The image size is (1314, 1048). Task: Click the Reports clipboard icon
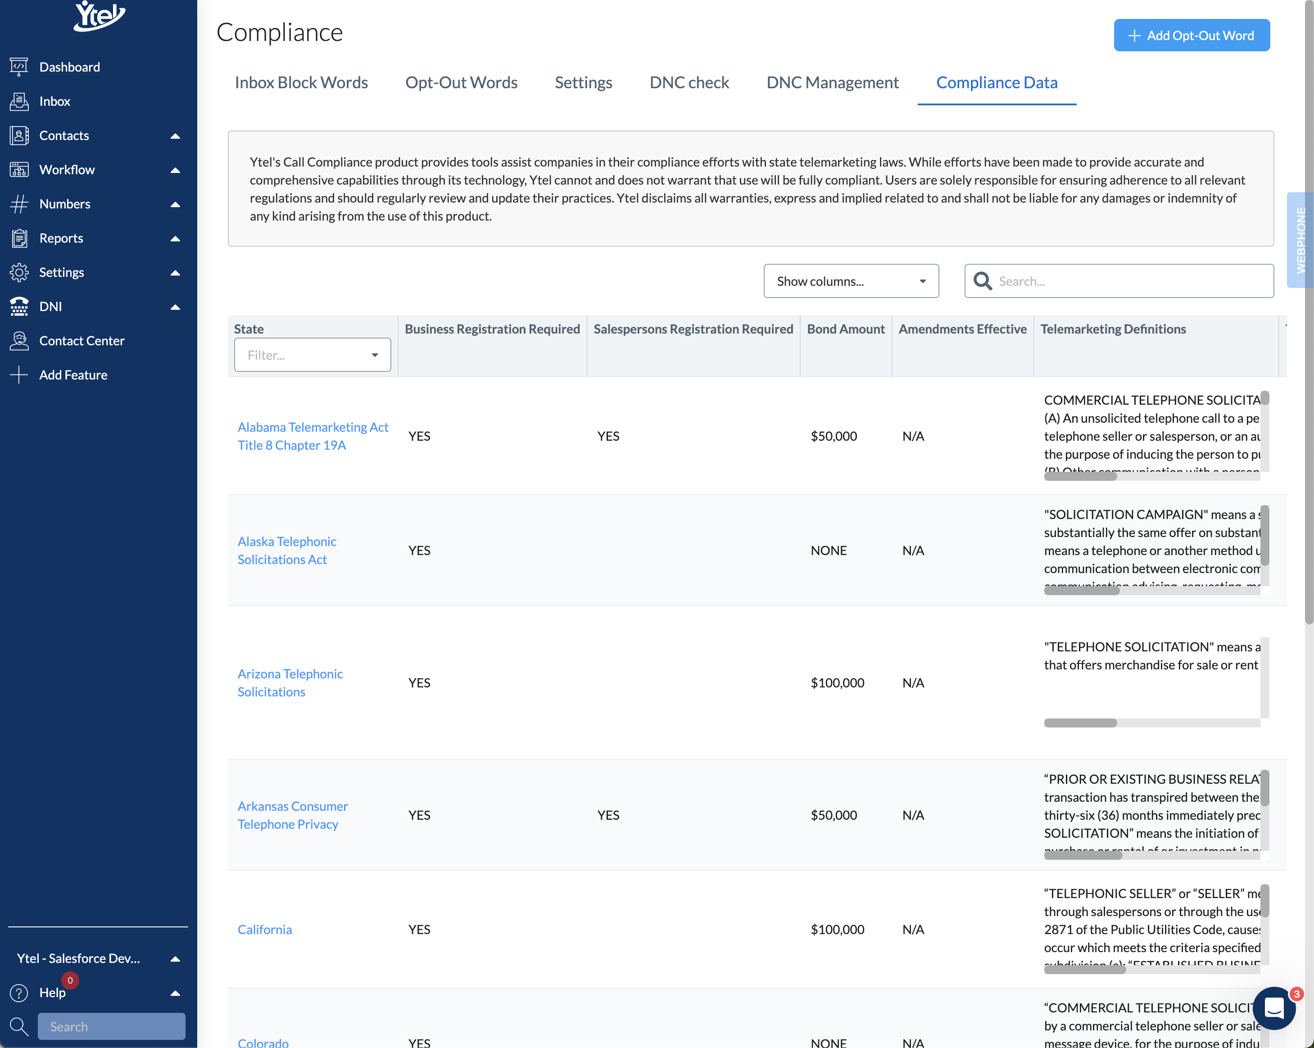click(x=19, y=238)
